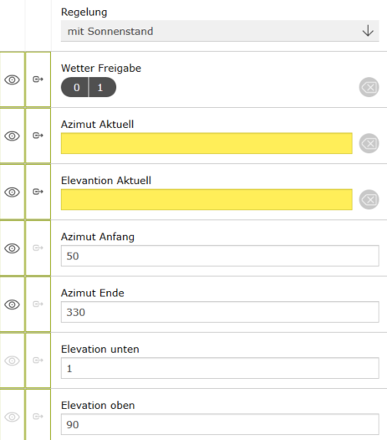Clear the Azimut Aktuell value with the delete icon
This screenshot has width=387, height=440.
click(x=369, y=143)
